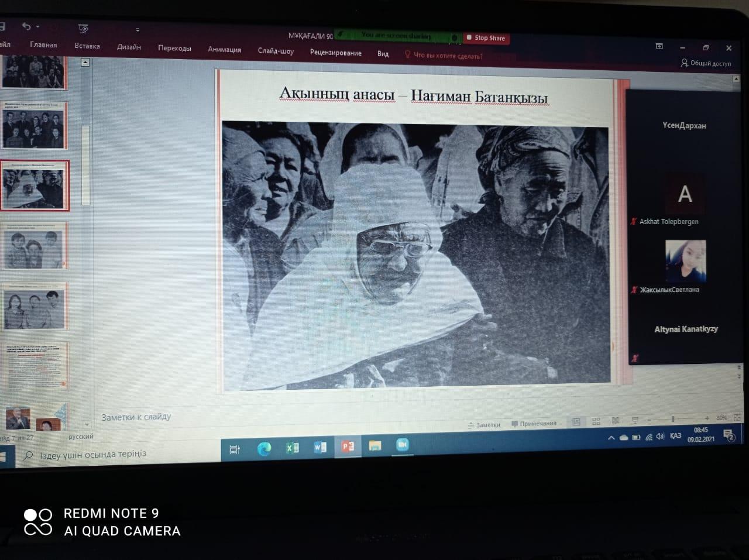Screen dimensions: 749x560
Task: Open the Вставка ribbon tab
Action: pos(87,46)
